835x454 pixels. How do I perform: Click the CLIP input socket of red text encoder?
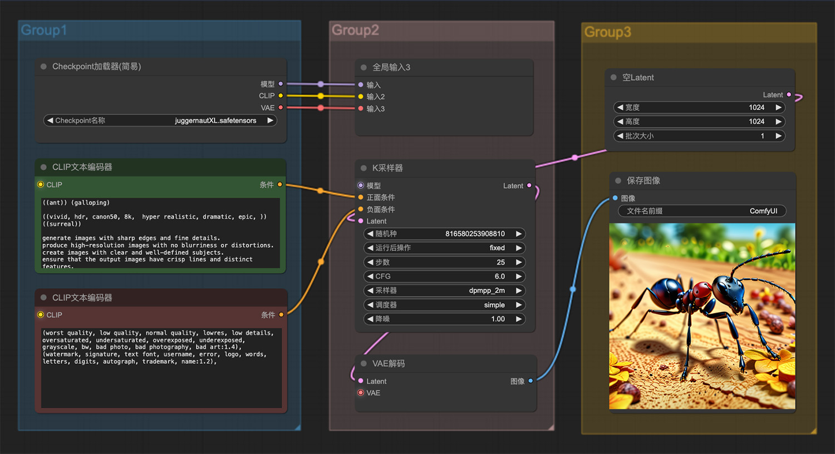tap(41, 315)
